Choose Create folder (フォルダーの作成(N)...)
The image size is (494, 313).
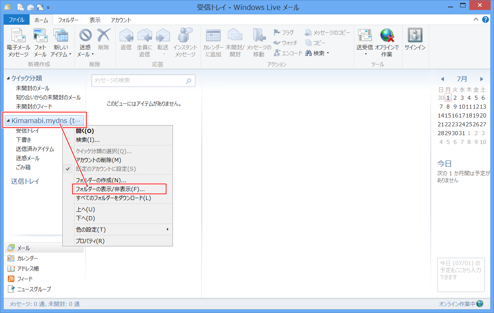point(118,180)
